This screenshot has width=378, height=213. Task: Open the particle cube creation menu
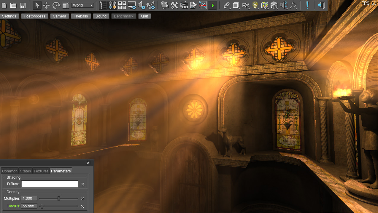click(264, 5)
